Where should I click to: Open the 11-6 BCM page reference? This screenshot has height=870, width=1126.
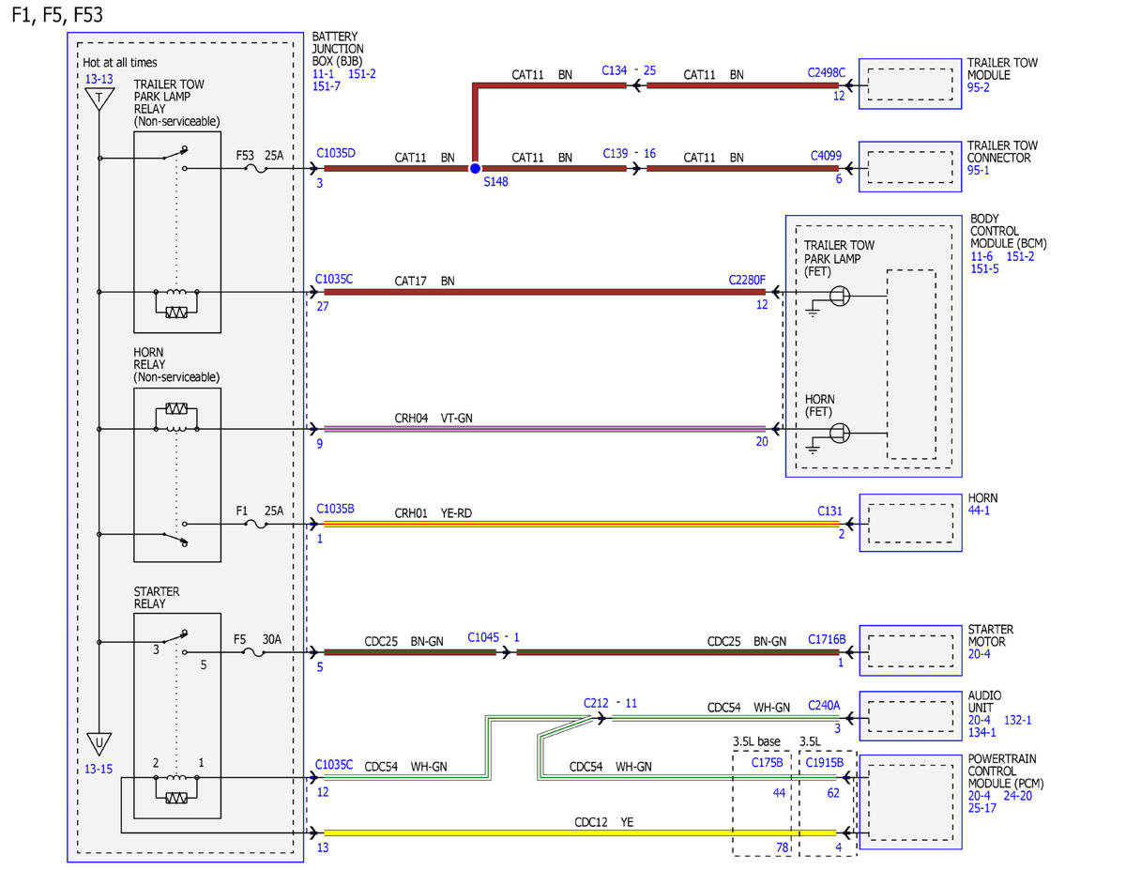tap(983, 256)
